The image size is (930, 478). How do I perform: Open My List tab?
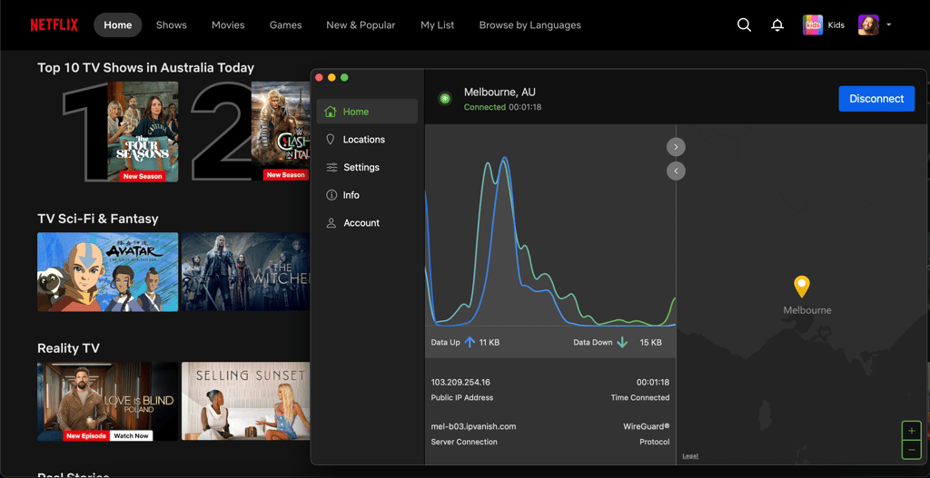pyautogui.click(x=437, y=24)
